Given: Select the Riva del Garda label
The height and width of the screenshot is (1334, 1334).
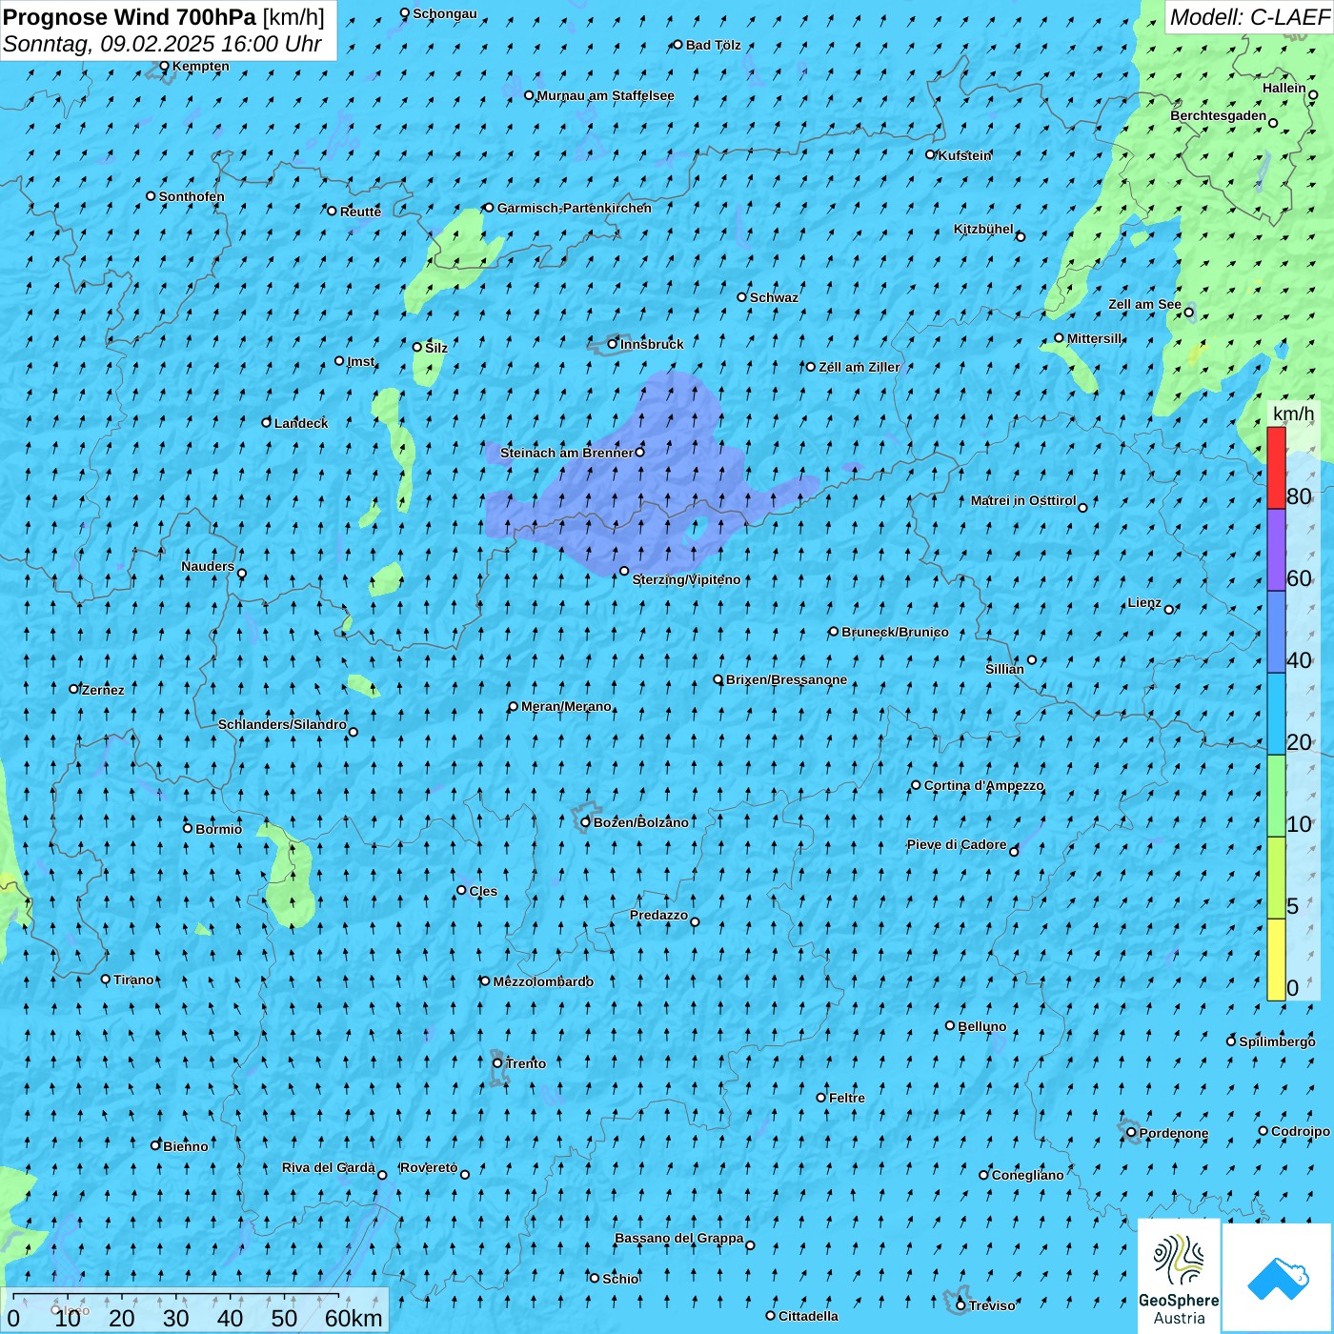Looking at the screenshot, I should click(329, 1167).
